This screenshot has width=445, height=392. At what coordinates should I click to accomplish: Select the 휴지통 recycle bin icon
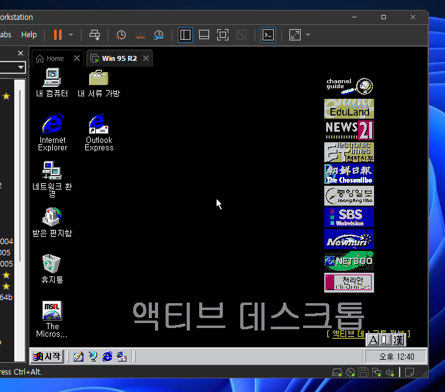click(x=52, y=268)
